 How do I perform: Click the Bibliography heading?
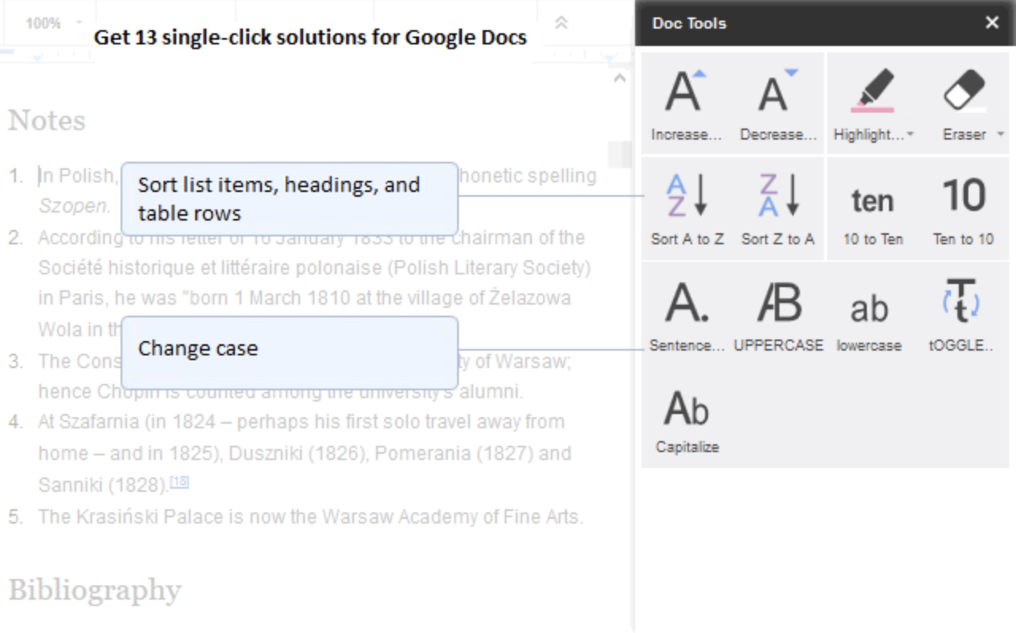94,590
